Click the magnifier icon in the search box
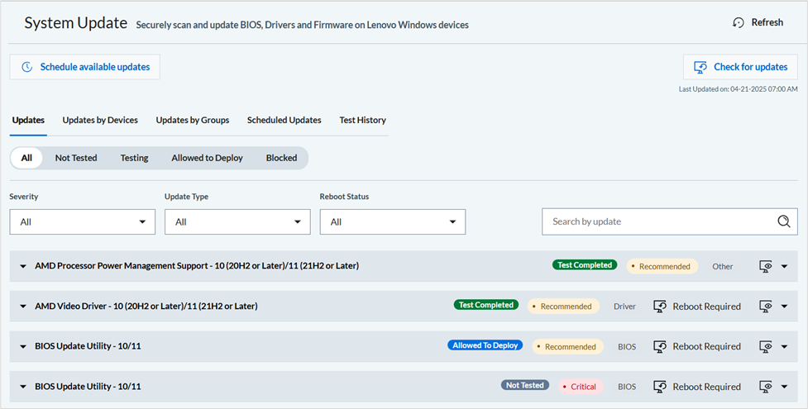 (x=783, y=221)
